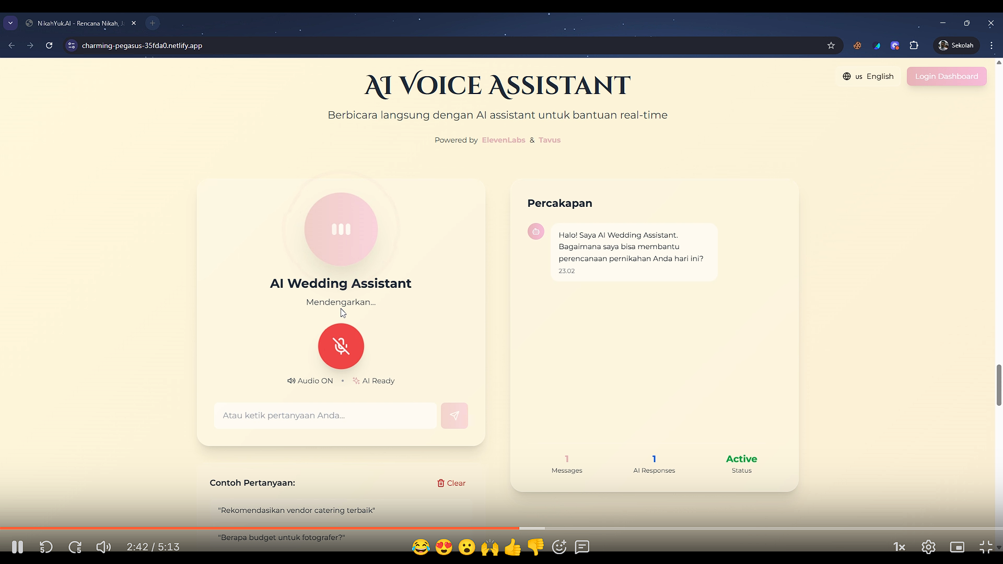1003x564 pixels.
Task: Click the send message paper plane icon
Action: [454, 416]
